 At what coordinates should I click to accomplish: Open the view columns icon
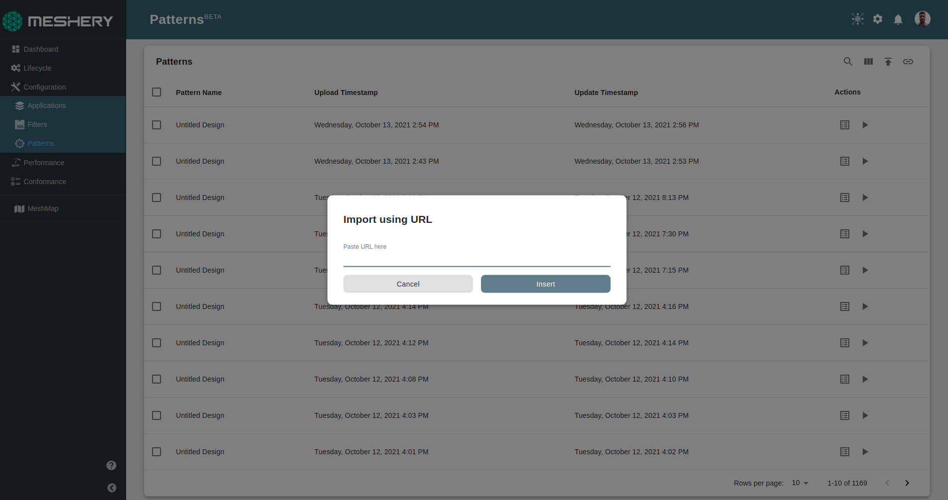868,62
